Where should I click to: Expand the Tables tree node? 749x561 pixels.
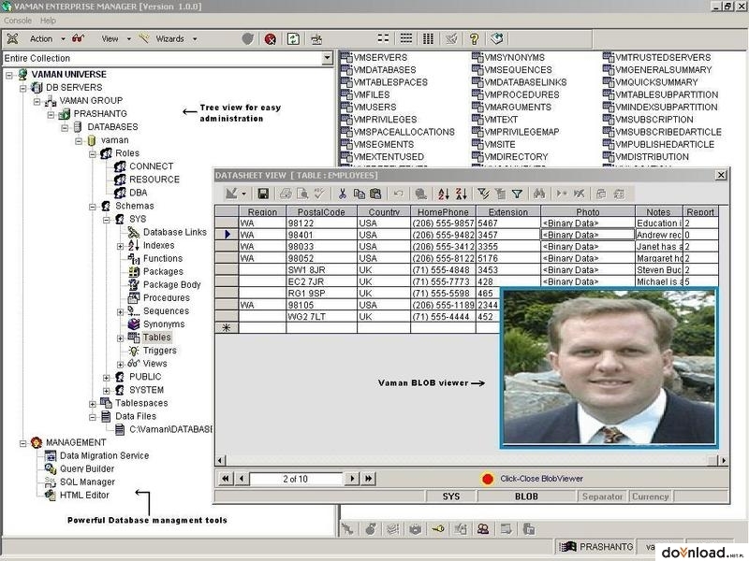pyautogui.click(x=120, y=338)
